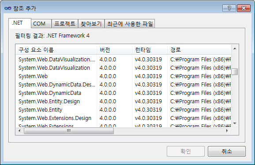Select the System.Web row

tap(123, 76)
